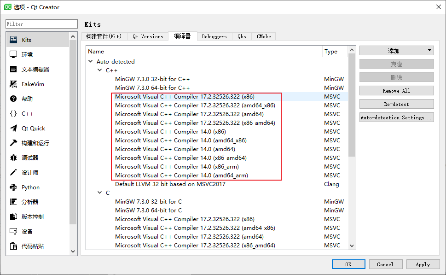The width and height of the screenshot is (446, 275).
Task: Select Microsoft Visual C++ Compiler 14.0 (amd64_x86)
Action: click(x=181, y=140)
